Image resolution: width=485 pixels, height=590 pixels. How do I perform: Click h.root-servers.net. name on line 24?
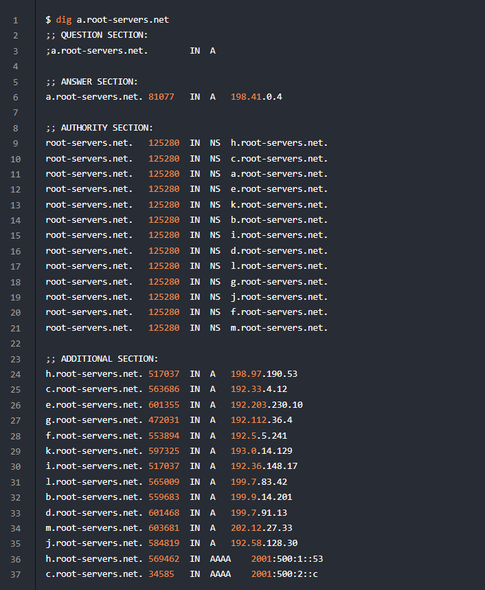(x=94, y=373)
